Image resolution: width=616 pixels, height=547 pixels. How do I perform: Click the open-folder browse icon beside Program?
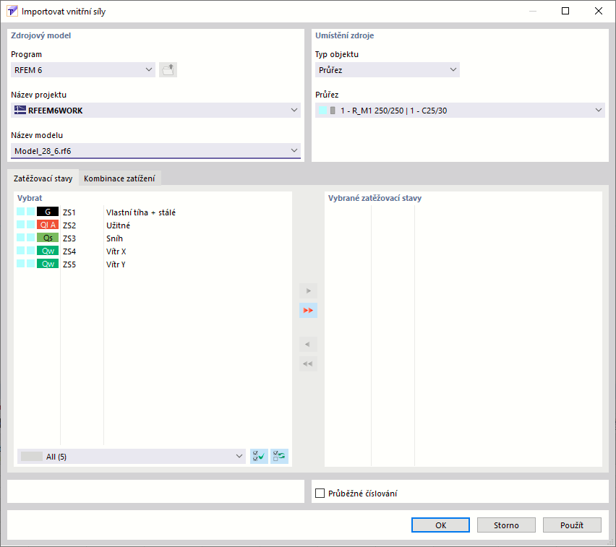(x=168, y=70)
